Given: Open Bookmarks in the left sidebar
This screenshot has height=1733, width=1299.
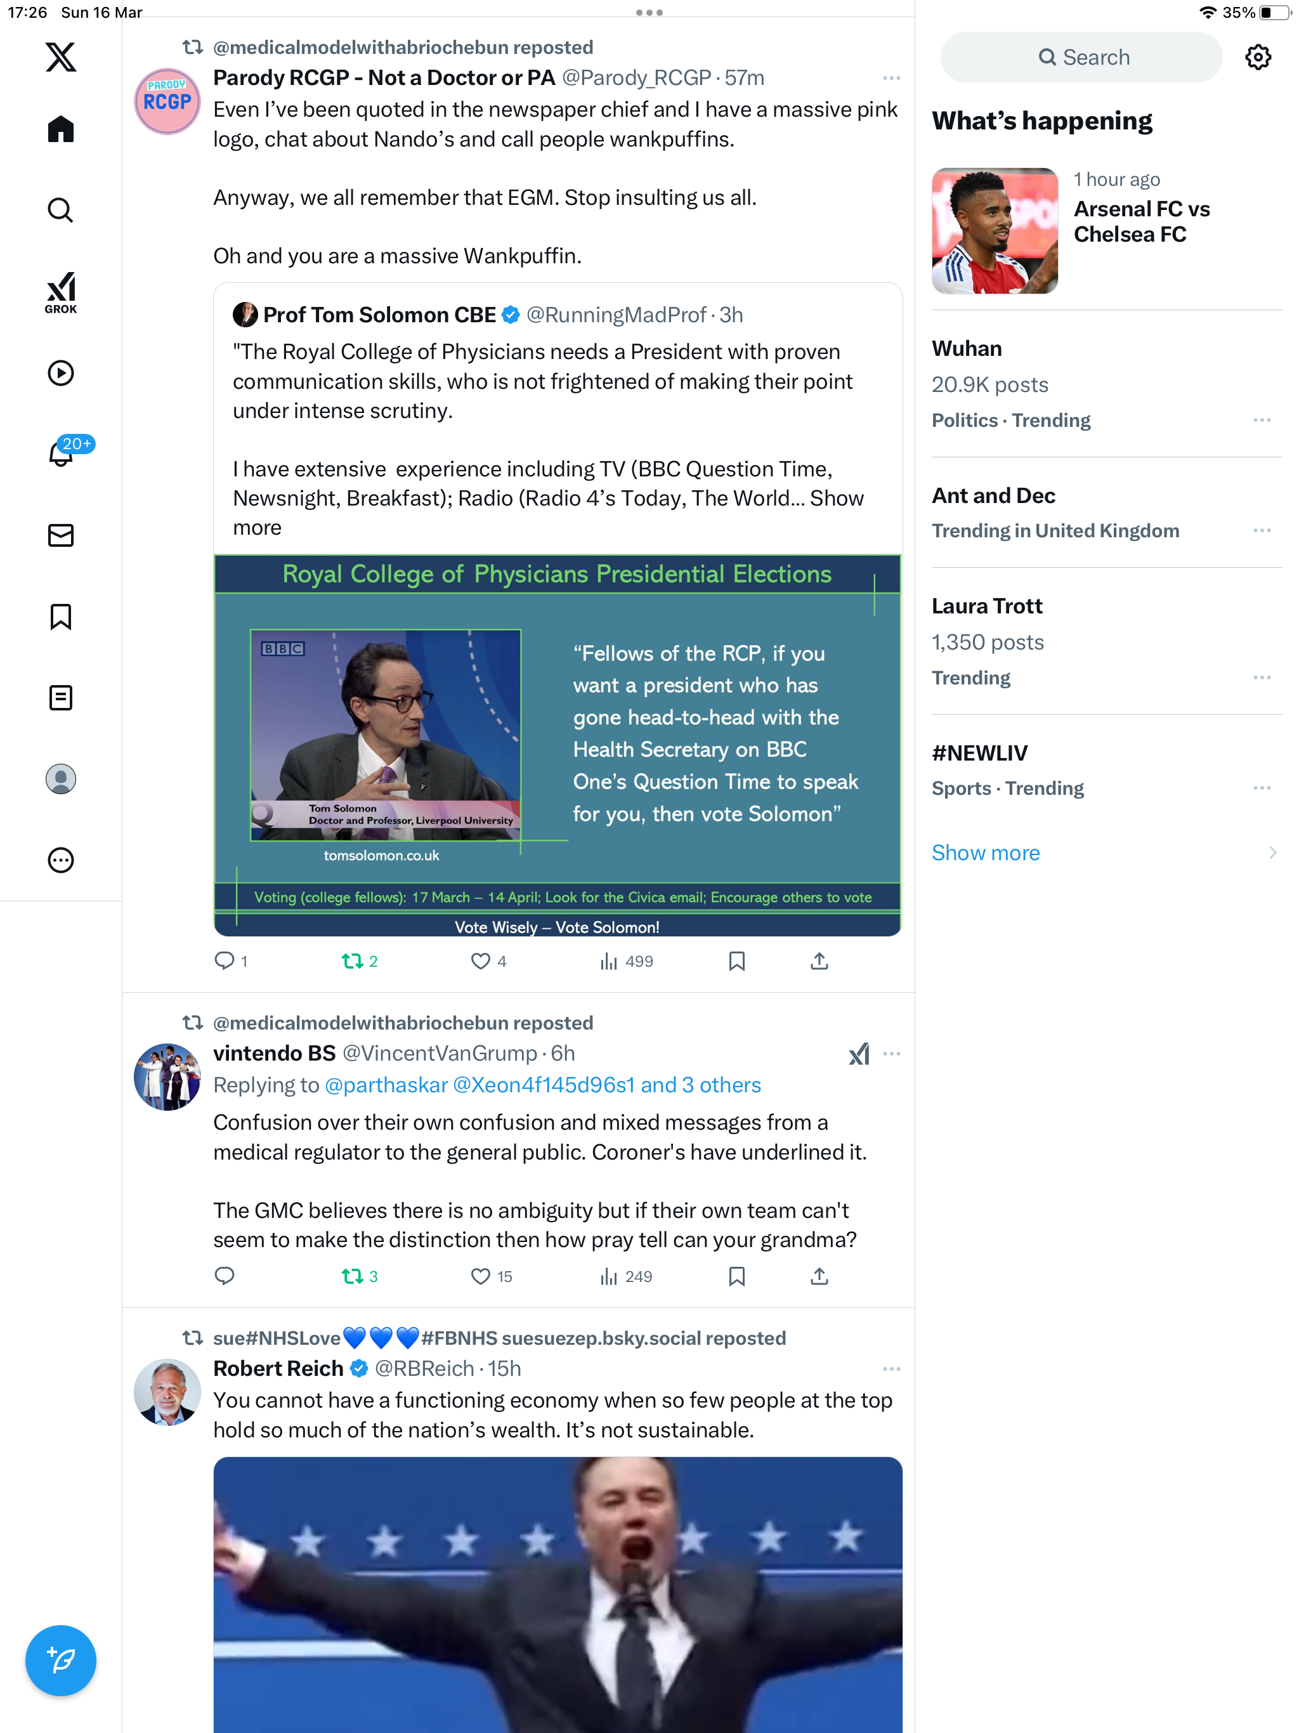Looking at the screenshot, I should (x=60, y=617).
